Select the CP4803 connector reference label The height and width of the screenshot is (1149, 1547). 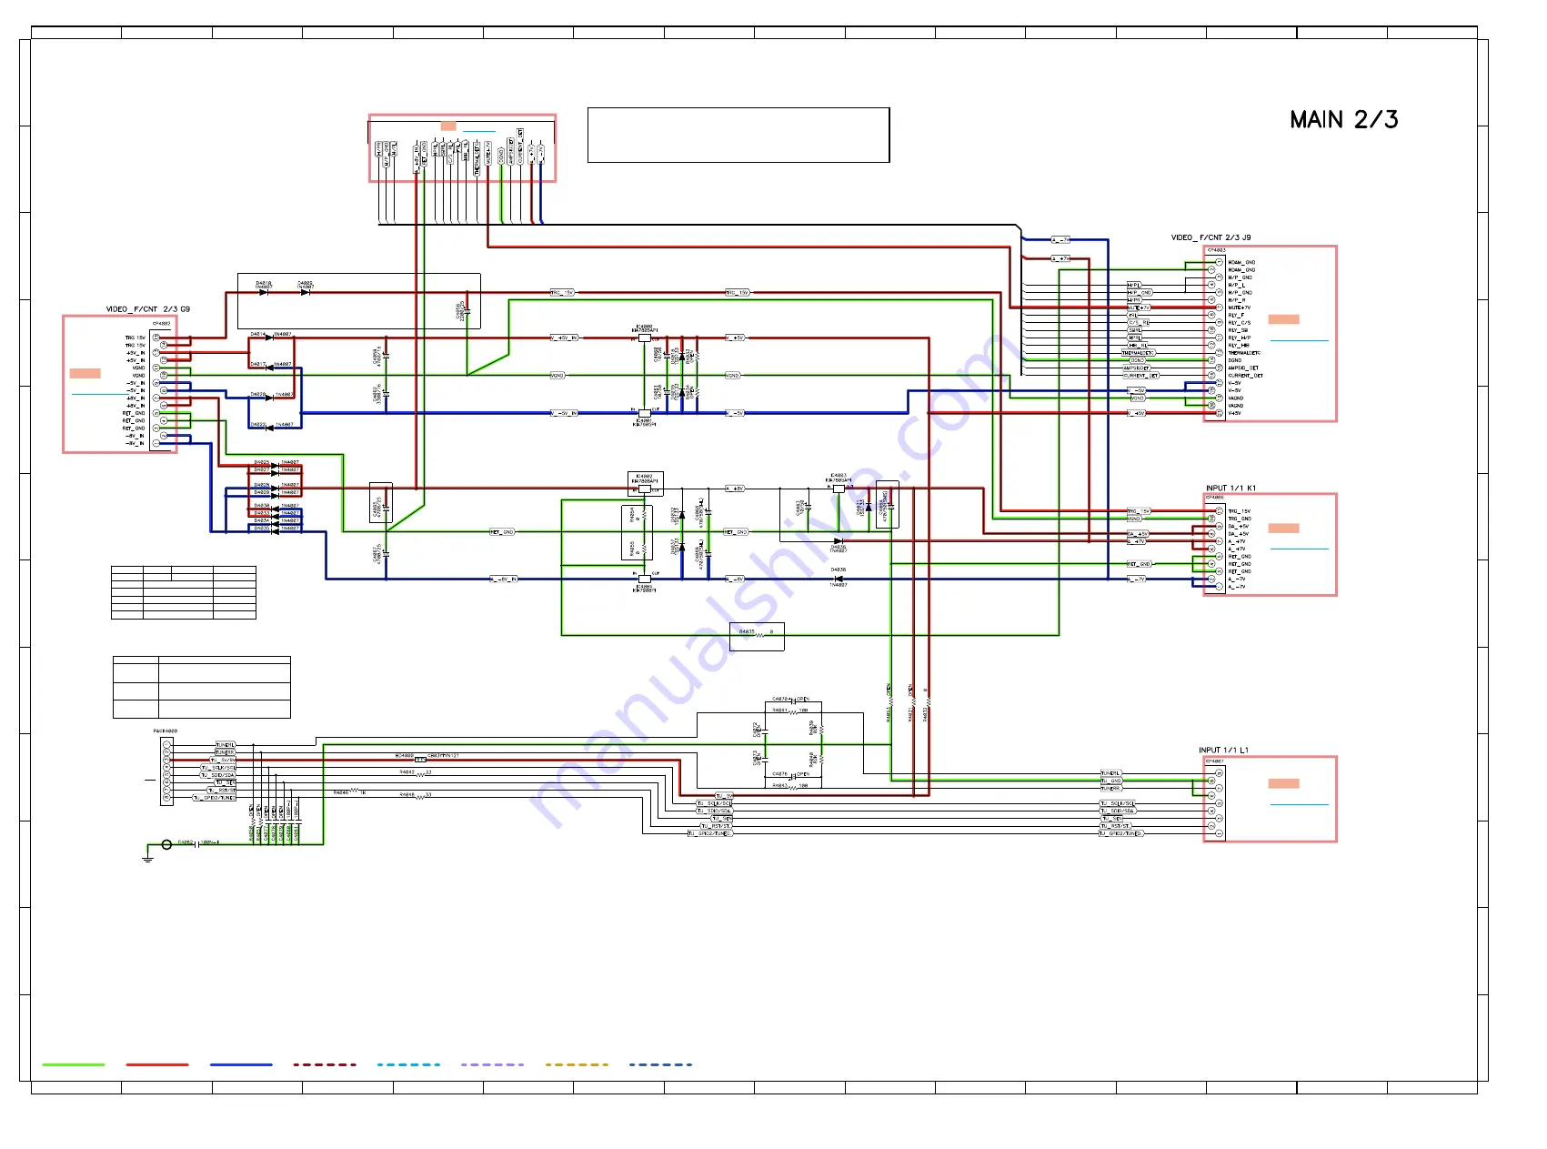(x=1216, y=250)
